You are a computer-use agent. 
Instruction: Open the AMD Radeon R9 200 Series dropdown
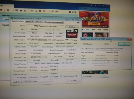point(33,81)
